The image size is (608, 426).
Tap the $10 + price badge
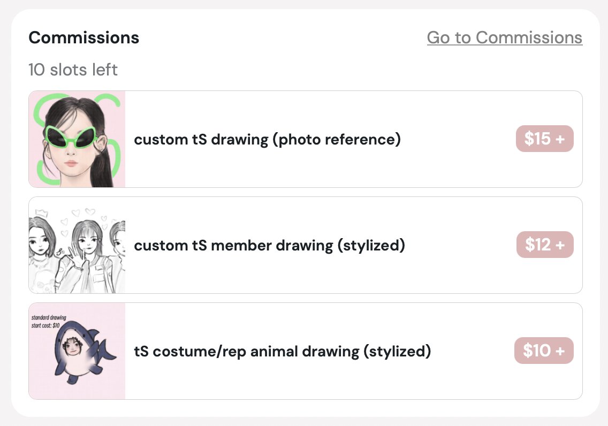click(x=544, y=351)
